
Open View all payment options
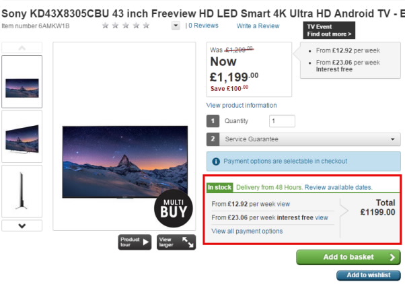[x=247, y=231]
